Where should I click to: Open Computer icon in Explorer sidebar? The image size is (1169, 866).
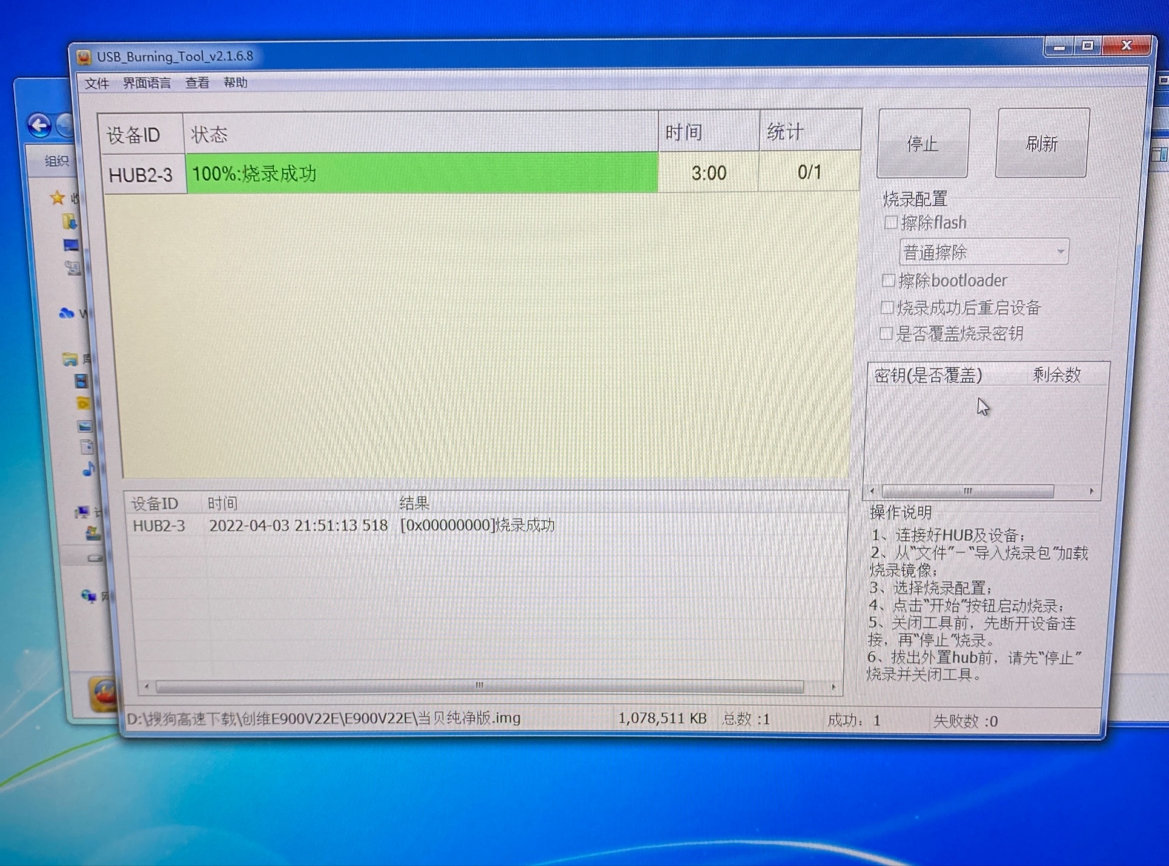[x=82, y=512]
